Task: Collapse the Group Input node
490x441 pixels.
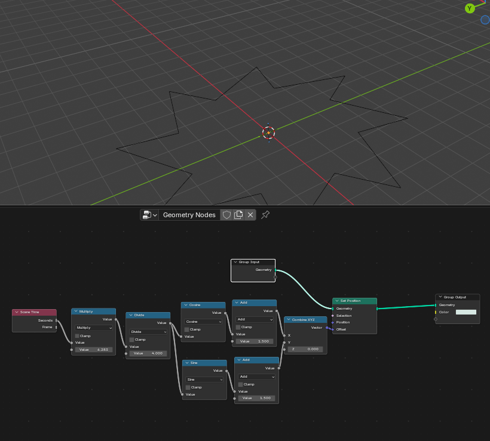Action: [235, 262]
